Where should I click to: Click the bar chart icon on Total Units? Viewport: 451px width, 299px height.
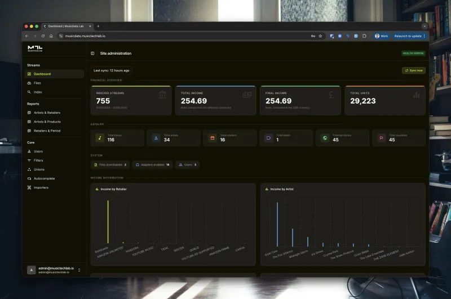coord(416,95)
